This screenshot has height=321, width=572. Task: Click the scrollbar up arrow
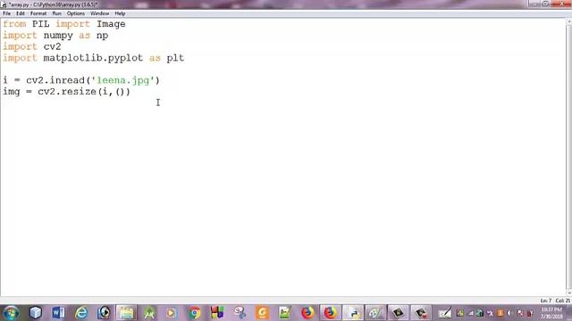(568, 21)
